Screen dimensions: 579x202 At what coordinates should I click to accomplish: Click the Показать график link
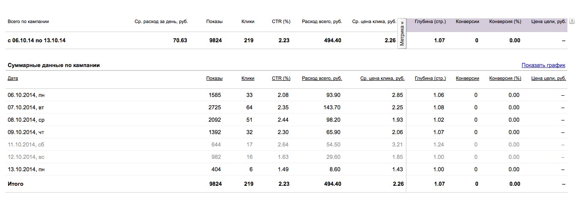click(x=543, y=65)
